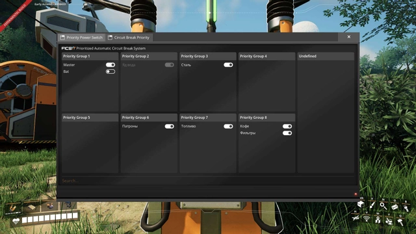The width and height of the screenshot is (416, 234).
Task: Close the circuit break window
Action: [x=348, y=37]
